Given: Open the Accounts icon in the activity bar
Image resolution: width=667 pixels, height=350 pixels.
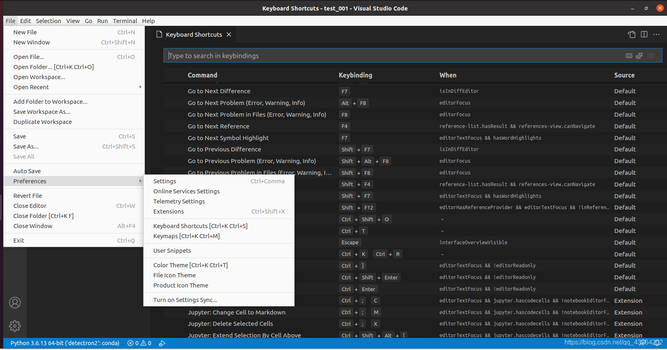Looking at the screenshot, I should (15, 302).
